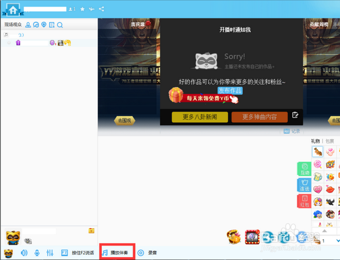Screen dimensions: 340x260
Task: Share the channel via the share icon
Action: tap(101, 9)
